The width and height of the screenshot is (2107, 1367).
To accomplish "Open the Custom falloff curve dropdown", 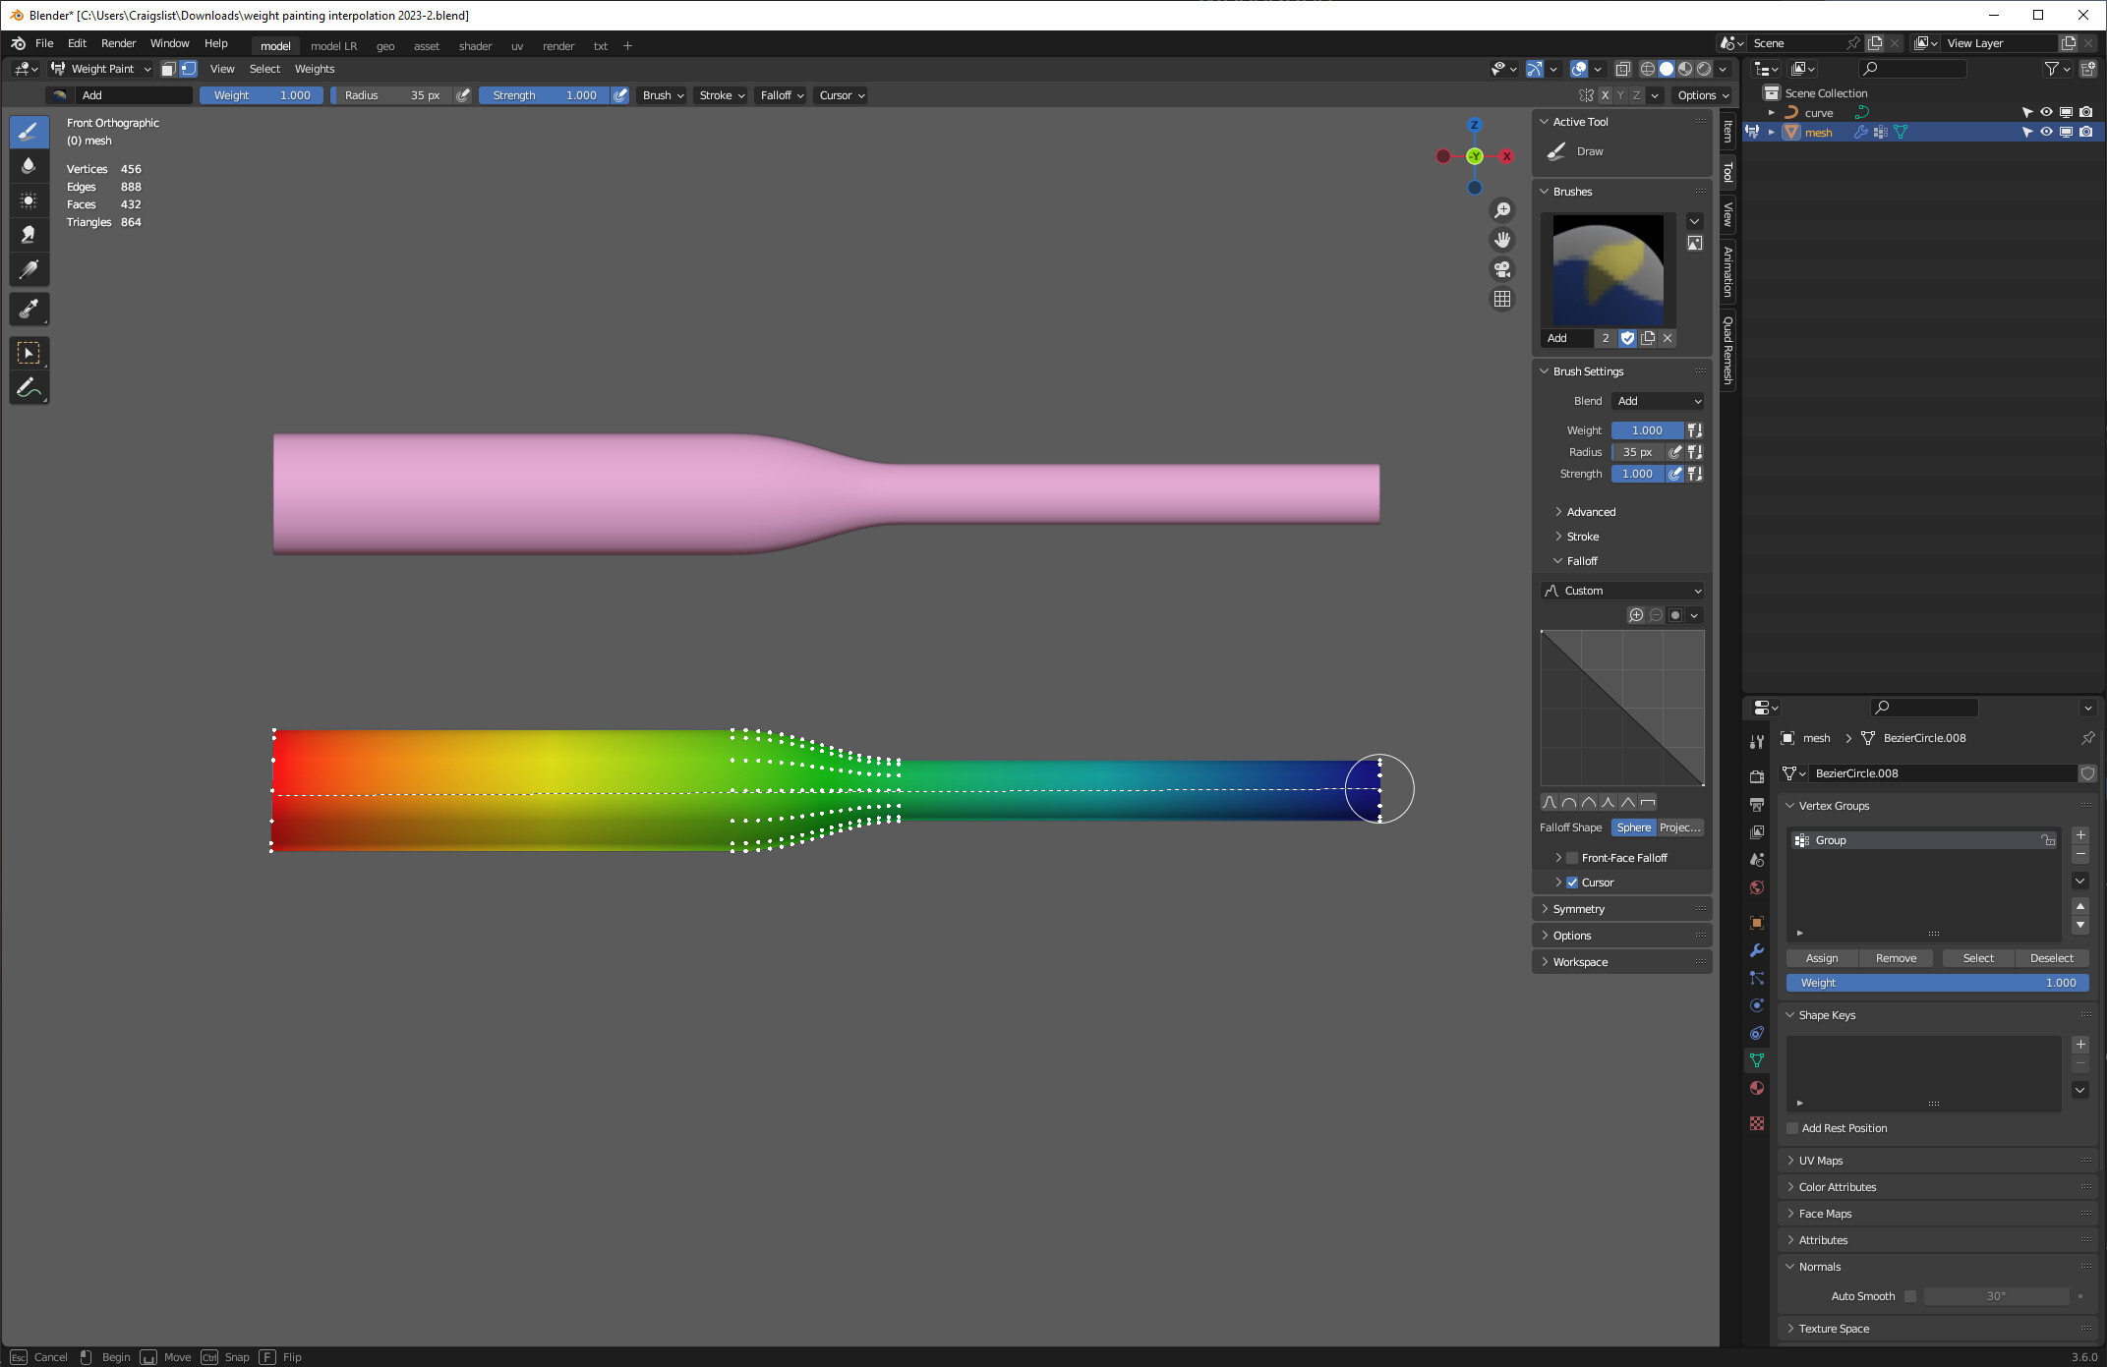I will [1622, 591].
